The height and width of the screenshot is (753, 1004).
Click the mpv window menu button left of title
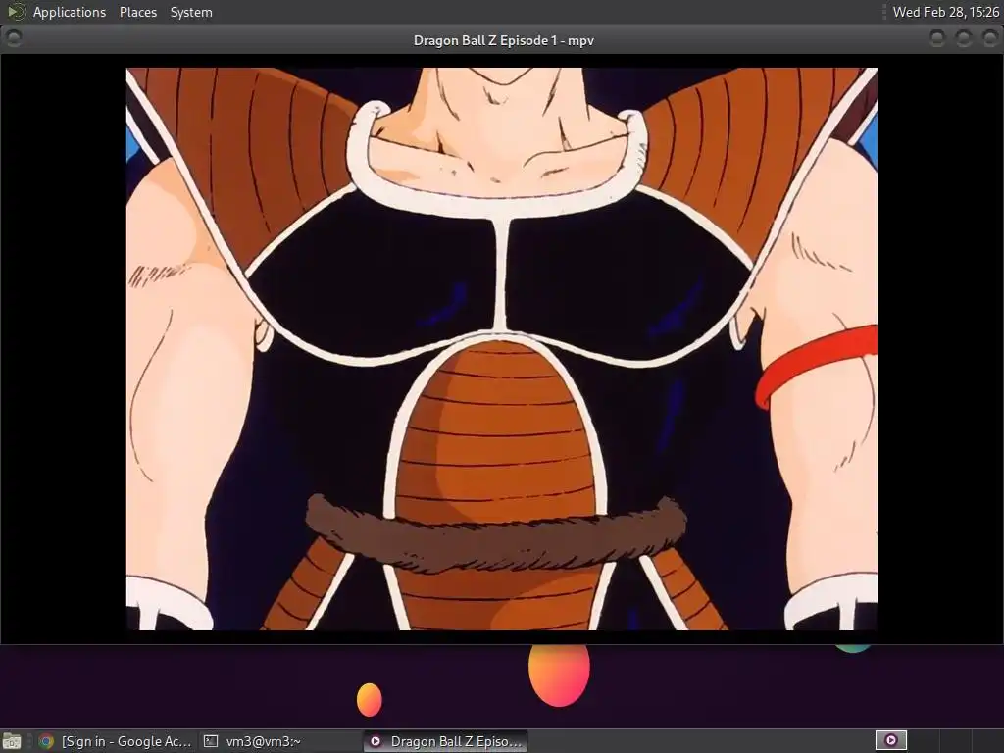(14, 38)
